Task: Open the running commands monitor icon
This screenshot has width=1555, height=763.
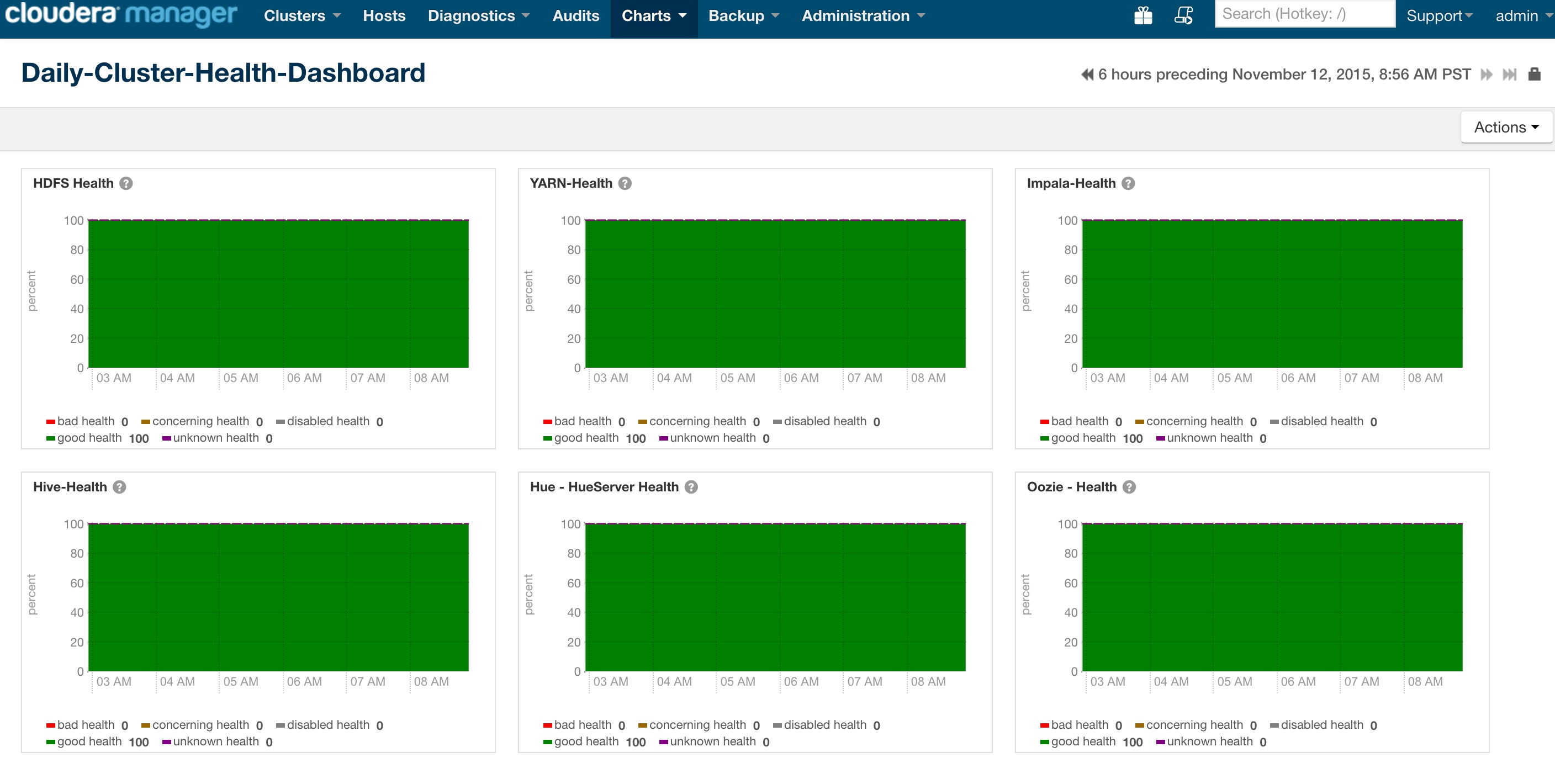Action: 1183,15
